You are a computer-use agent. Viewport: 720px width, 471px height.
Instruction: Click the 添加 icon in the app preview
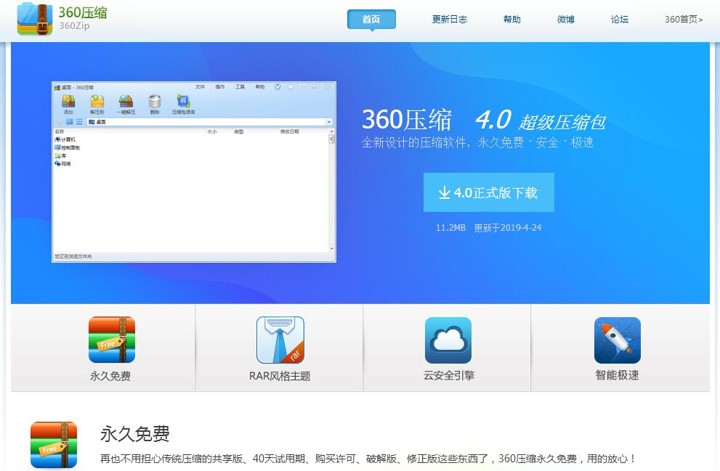coord(68,102)
